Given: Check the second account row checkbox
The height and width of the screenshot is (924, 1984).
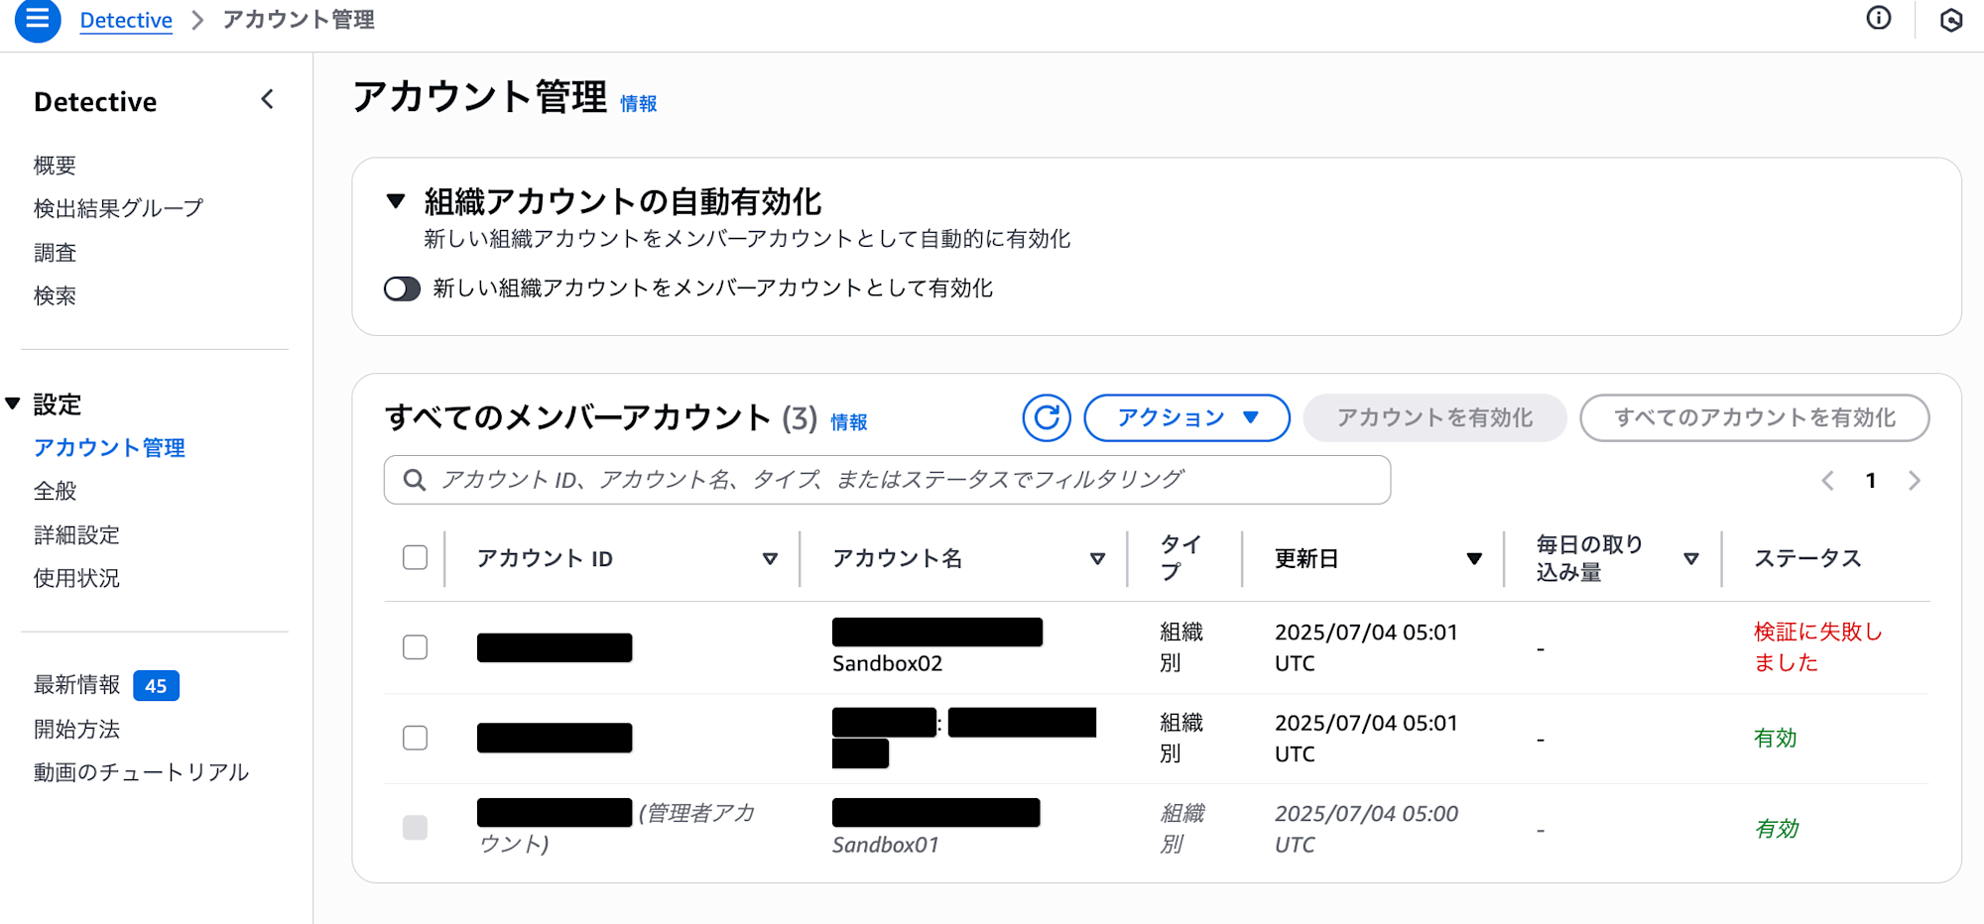Looking at the screenshot, I should pyautogui.click(x=415, y=738).
